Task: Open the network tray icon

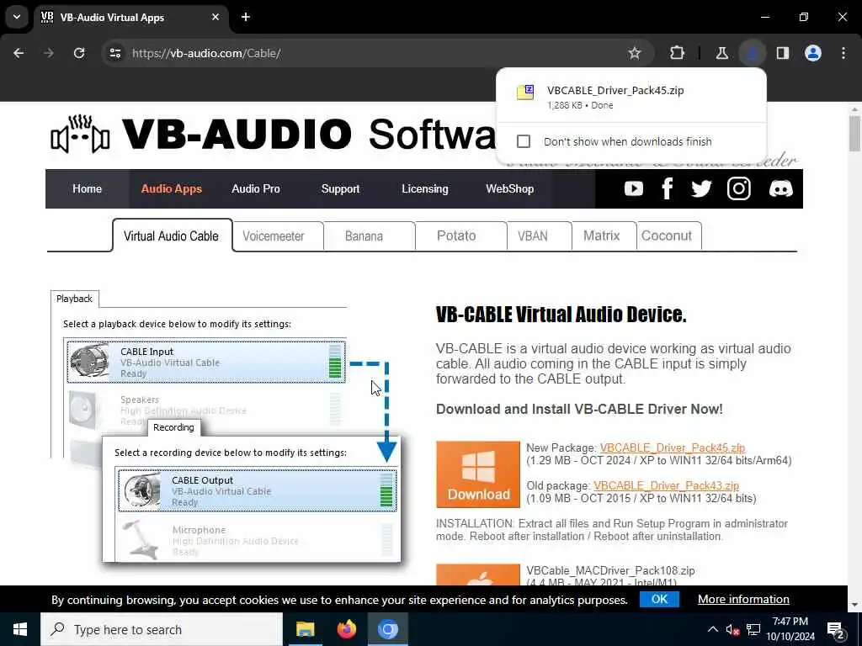Action: [753, 629]
